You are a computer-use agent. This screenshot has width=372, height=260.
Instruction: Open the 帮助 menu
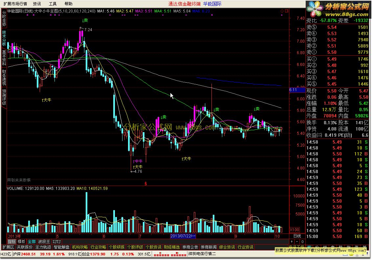pyautogui.click(x=69, y=4)
